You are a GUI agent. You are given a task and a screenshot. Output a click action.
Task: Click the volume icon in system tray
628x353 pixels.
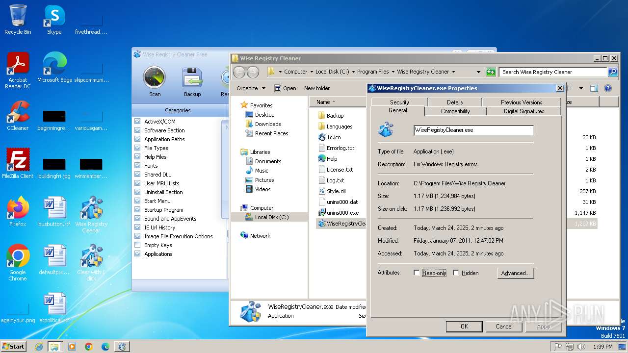[581, 347]
